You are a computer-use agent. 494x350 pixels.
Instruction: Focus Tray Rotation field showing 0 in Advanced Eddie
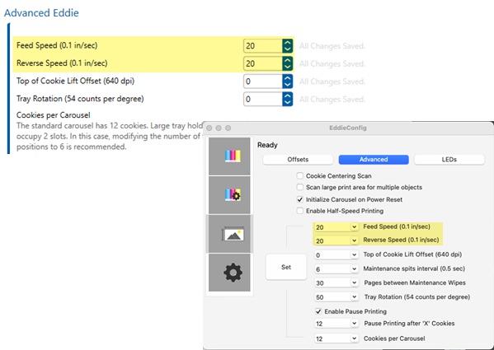pyautogui.click(x=263, y=99)
